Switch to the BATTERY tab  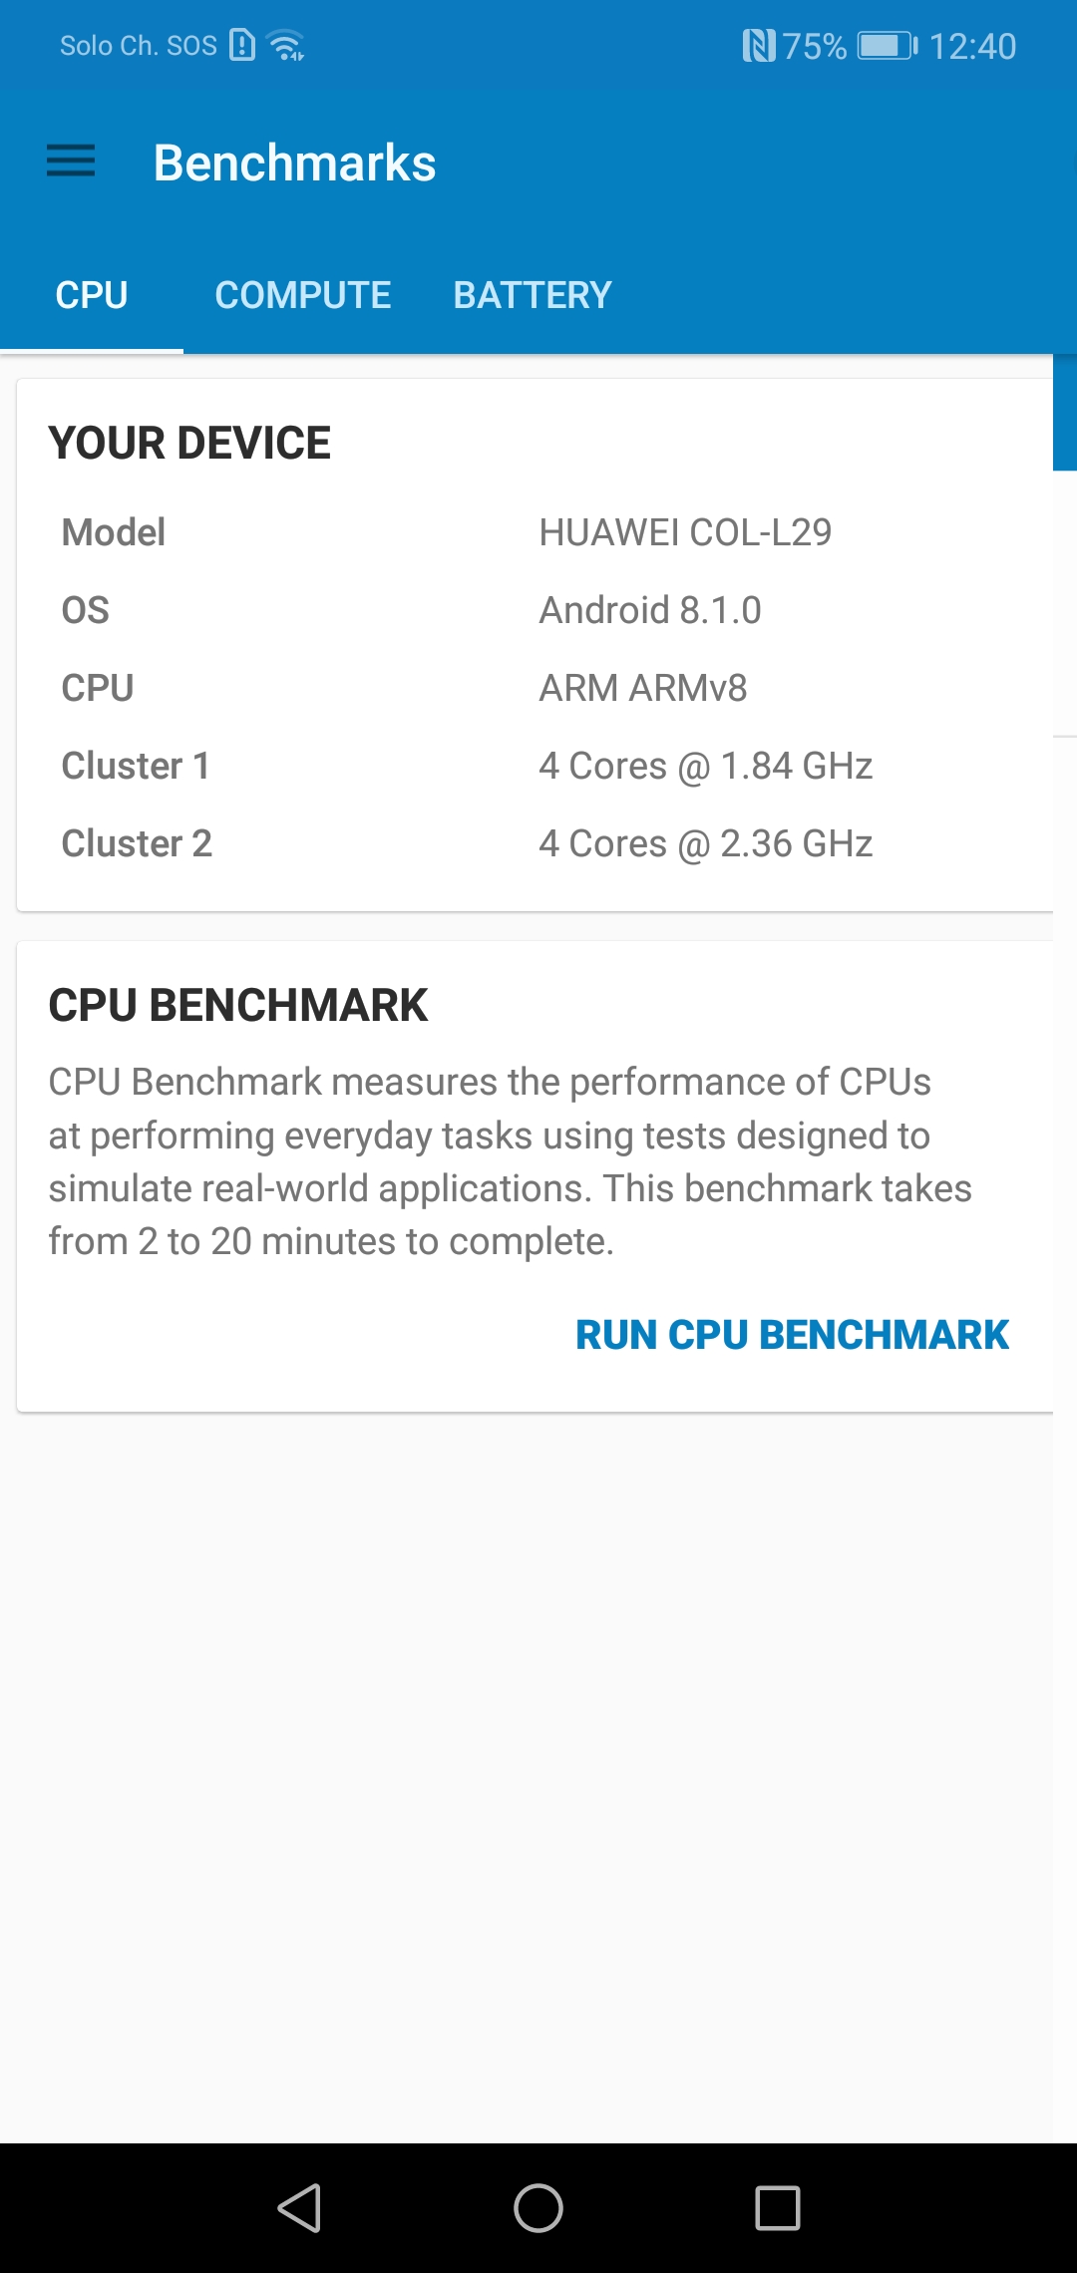click(x=533, y=295)
